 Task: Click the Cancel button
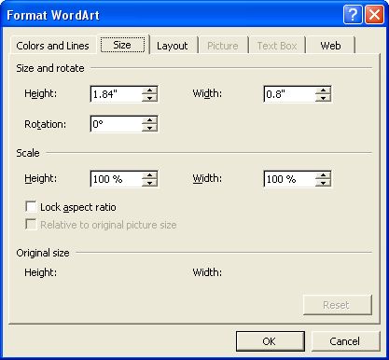pyautogui.click(x=344, y=341)
